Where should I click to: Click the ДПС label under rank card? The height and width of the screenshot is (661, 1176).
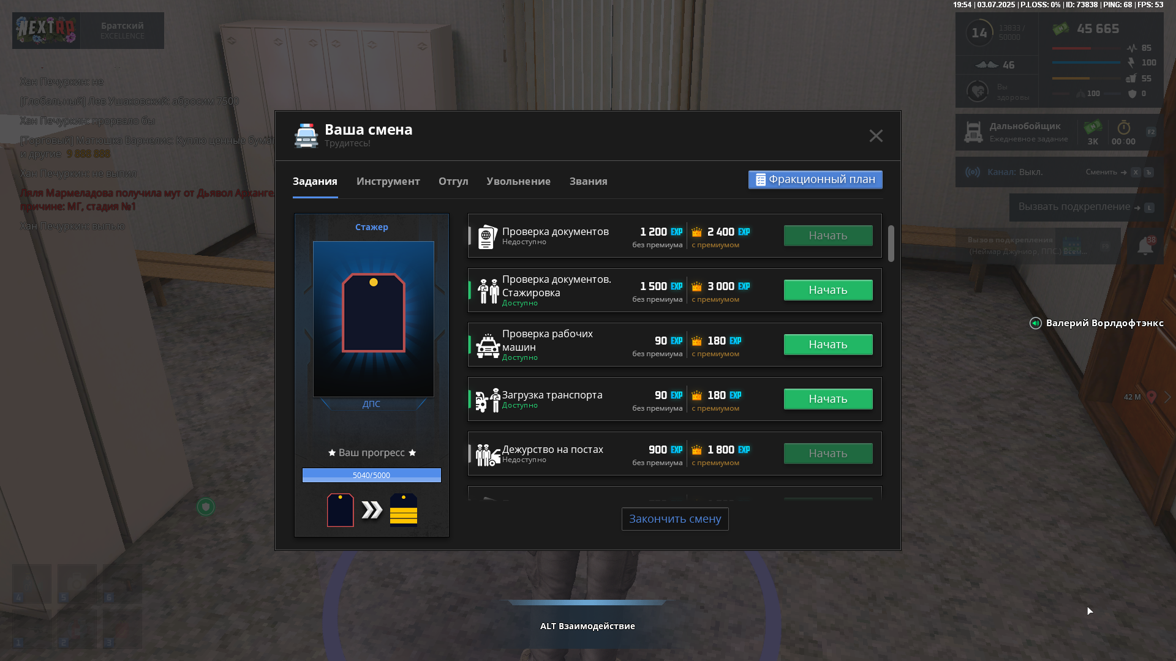(371, 404)
